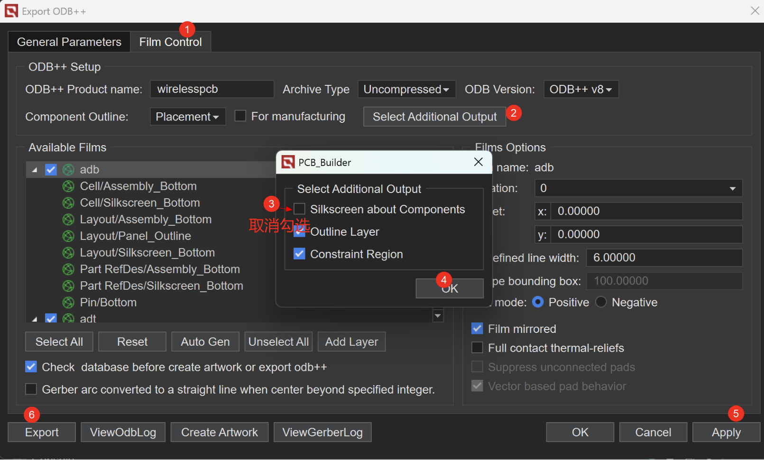Click the film icon next to Cell/Assembly_Bottom
The width and height of the screenshot is (764, 460).
point(68,186)
